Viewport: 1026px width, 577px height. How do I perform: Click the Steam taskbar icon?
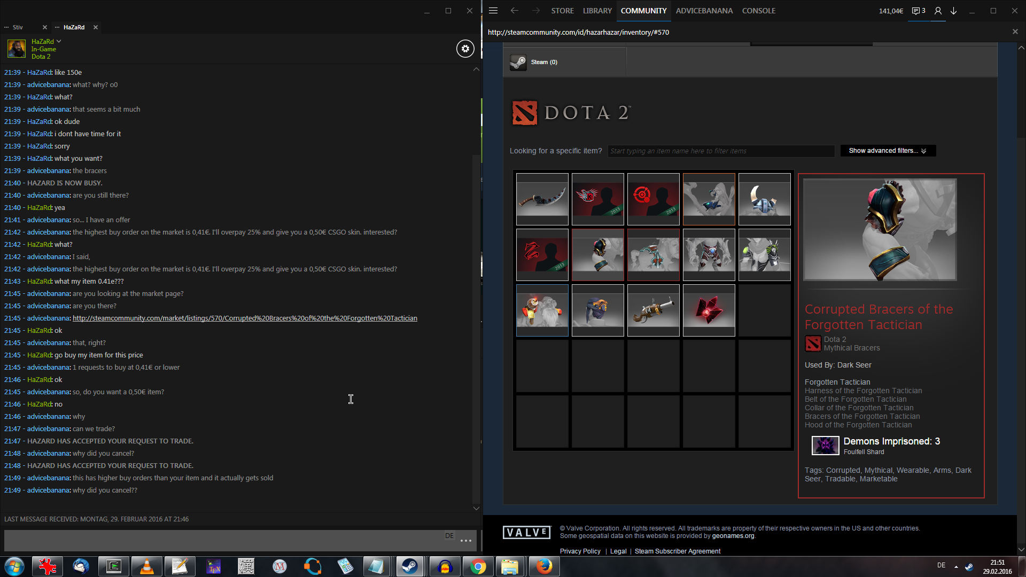click(x=410, y=566)
